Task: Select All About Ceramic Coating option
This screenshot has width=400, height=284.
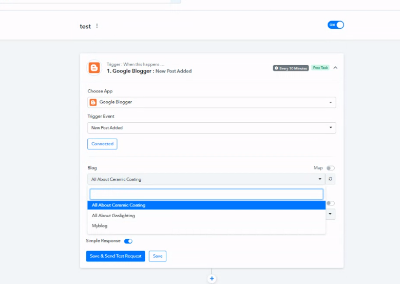Action: click(x=206, y=205)
